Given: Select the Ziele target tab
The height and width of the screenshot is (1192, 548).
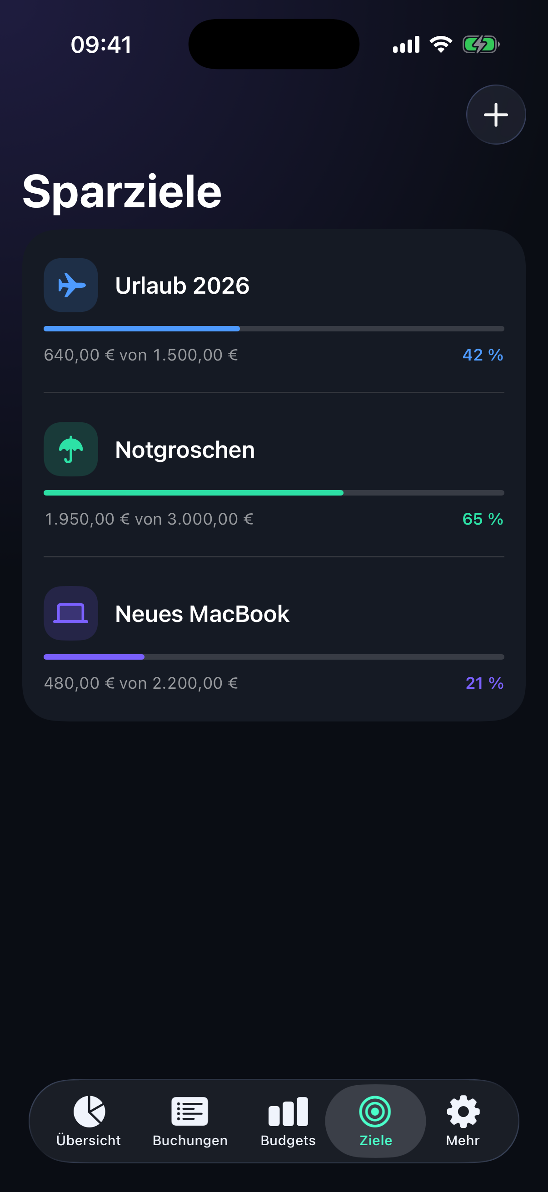Looking at the screenshot, I should coord(375,1121).
